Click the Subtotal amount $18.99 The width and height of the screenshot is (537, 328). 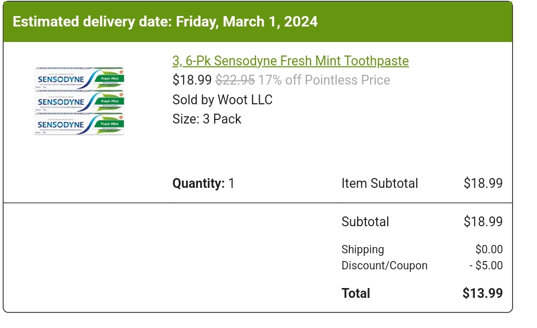483,222
